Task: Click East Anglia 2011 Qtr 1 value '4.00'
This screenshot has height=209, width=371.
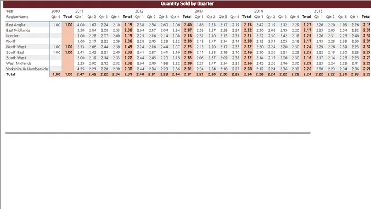Action: [x=81, y=24]
